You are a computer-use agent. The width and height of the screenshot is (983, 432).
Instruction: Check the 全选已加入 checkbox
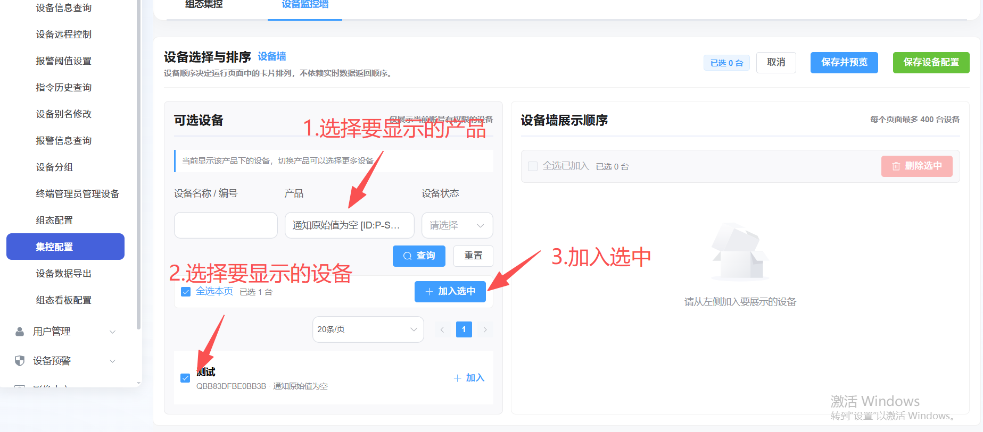[533, 166]
